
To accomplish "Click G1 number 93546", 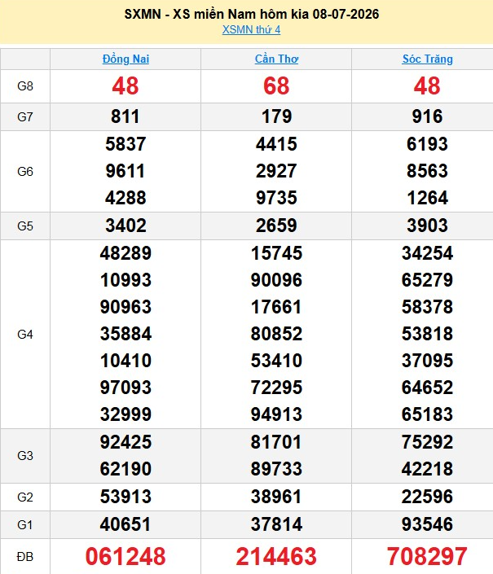I will pyautogui.click(x=428, y=524).
